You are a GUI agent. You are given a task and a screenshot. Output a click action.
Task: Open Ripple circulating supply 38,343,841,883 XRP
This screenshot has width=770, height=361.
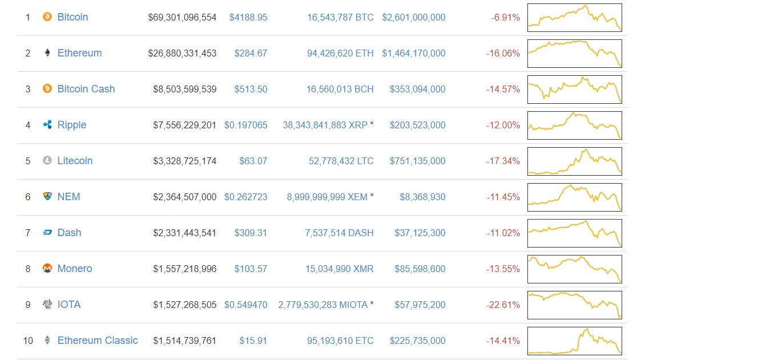(325, 125)
